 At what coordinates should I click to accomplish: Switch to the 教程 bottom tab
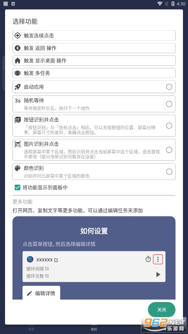[94, 328]
